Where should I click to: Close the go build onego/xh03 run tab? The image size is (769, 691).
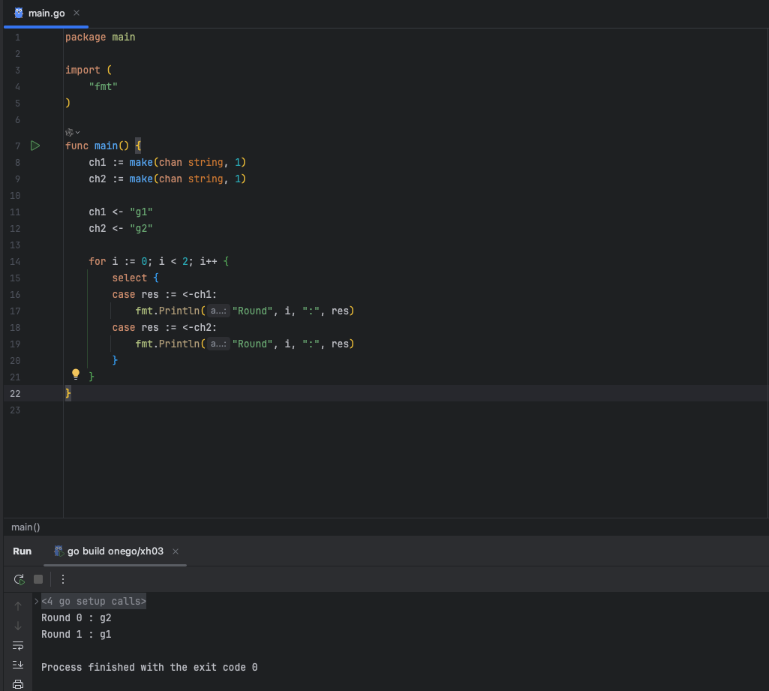176,551
